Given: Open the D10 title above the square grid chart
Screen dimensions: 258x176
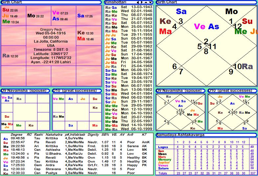Looking at the screenshot, I should click(77, 90).
